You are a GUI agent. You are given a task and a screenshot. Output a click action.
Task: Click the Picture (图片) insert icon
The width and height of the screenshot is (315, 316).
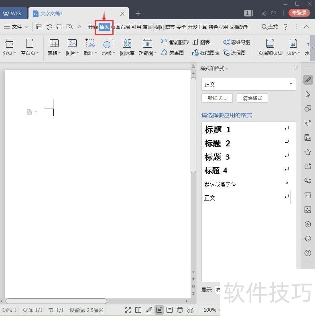[72, 43]
